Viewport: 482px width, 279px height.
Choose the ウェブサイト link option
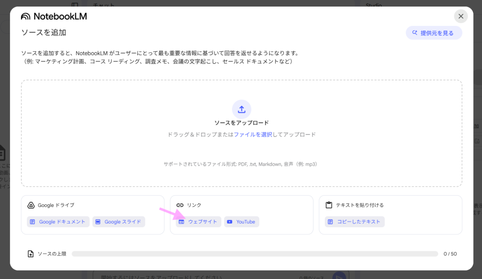[x=199, y=222]
